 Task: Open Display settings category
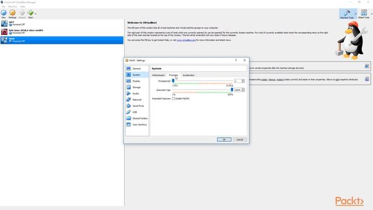point(138,81)
